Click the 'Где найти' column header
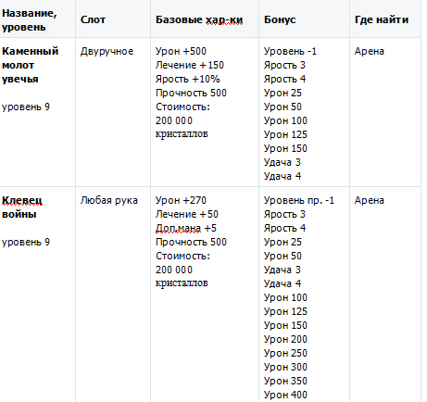 [382, 19]
